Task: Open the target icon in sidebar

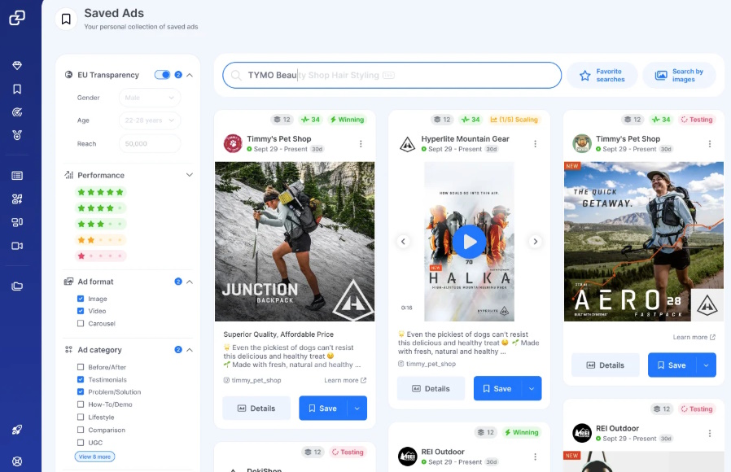Action: pos(17,112)
